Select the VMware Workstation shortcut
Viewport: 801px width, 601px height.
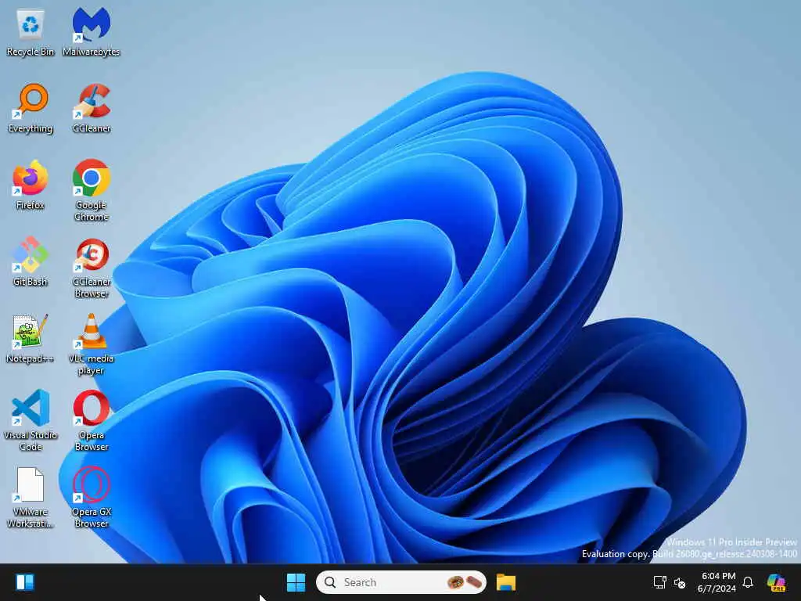pos(31,497)
